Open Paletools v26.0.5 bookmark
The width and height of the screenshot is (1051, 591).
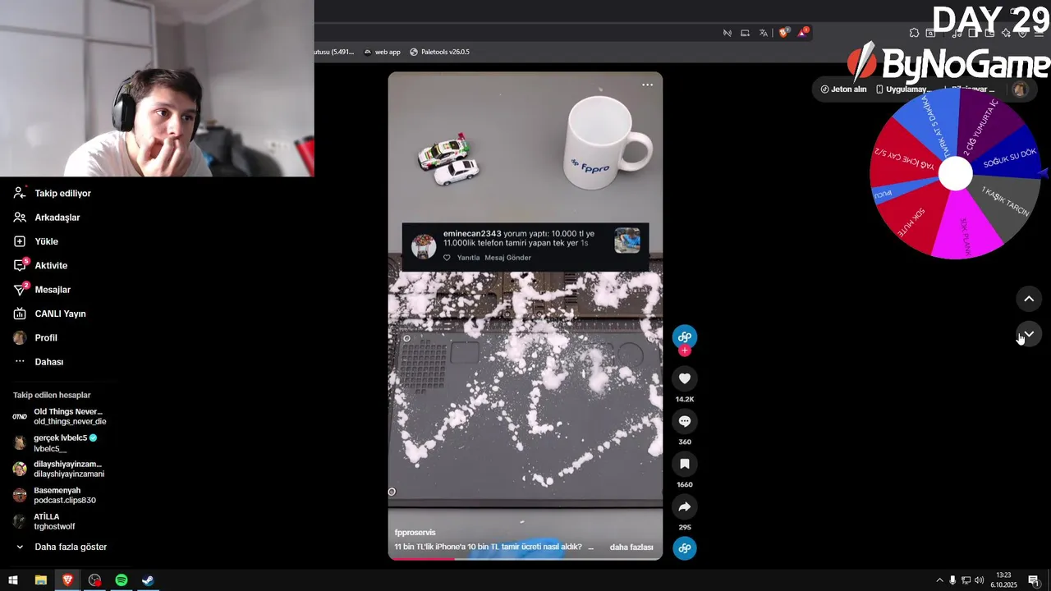439,52
